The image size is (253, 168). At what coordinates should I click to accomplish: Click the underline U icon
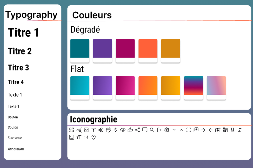coord(232,130)
